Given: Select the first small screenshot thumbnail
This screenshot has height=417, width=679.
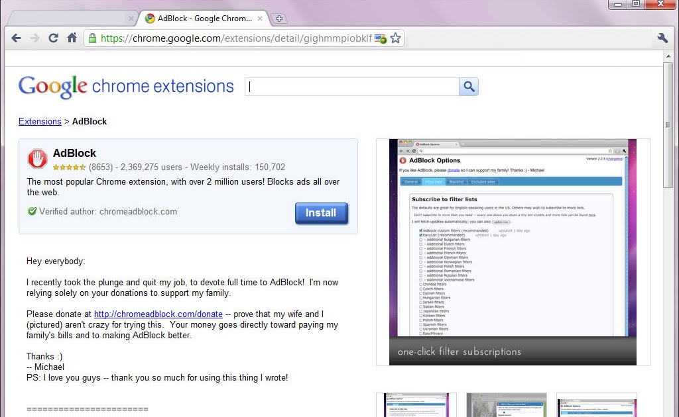Looking at the screenshot, I should [x=416, y=405].
